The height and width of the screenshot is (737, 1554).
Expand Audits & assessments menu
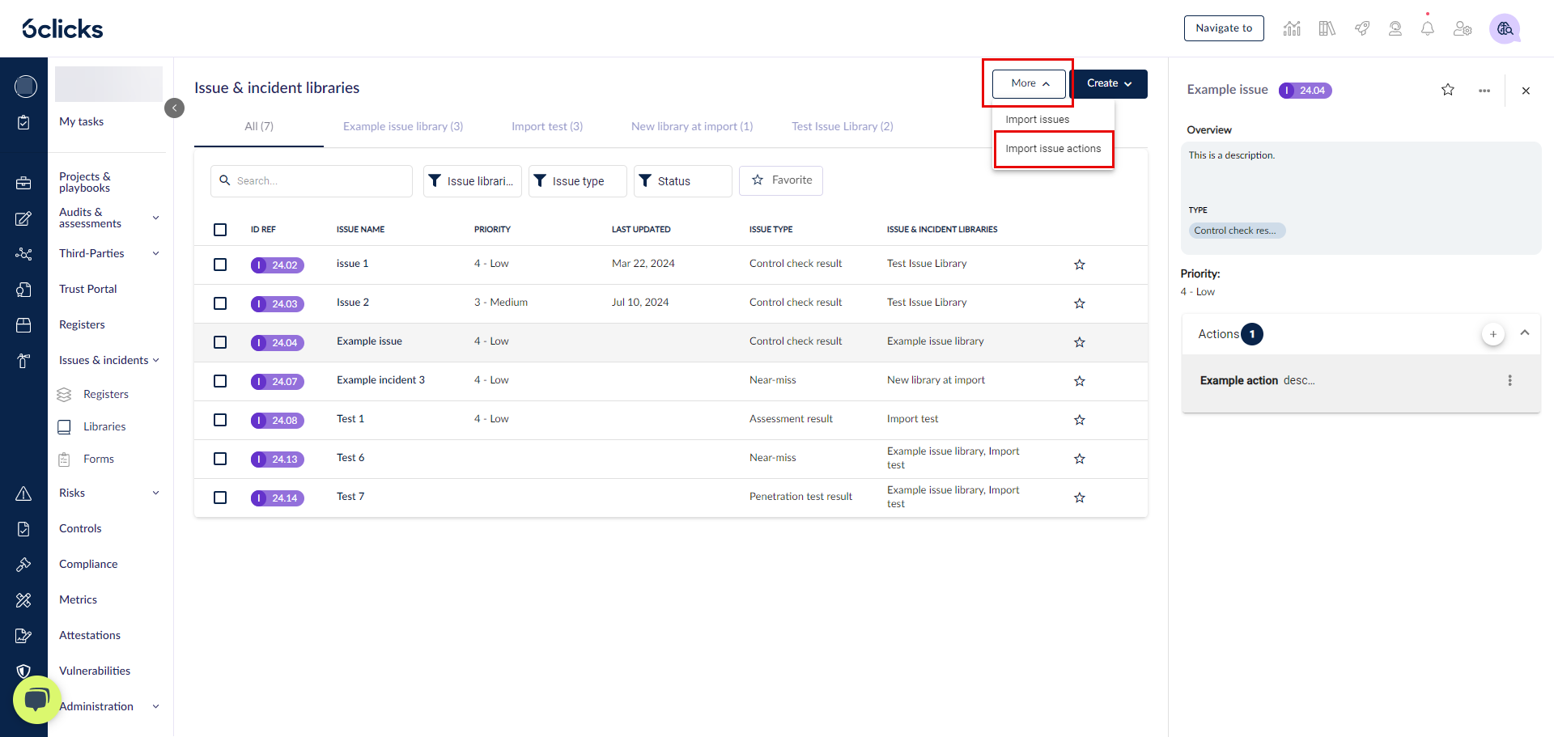click(156, 218)
